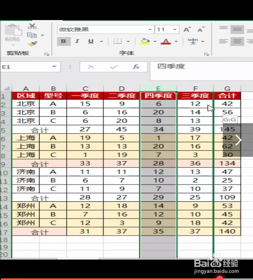This screenshot has width=253, height=280.
Task: Select the Format Painter brush
Action: 33,44
